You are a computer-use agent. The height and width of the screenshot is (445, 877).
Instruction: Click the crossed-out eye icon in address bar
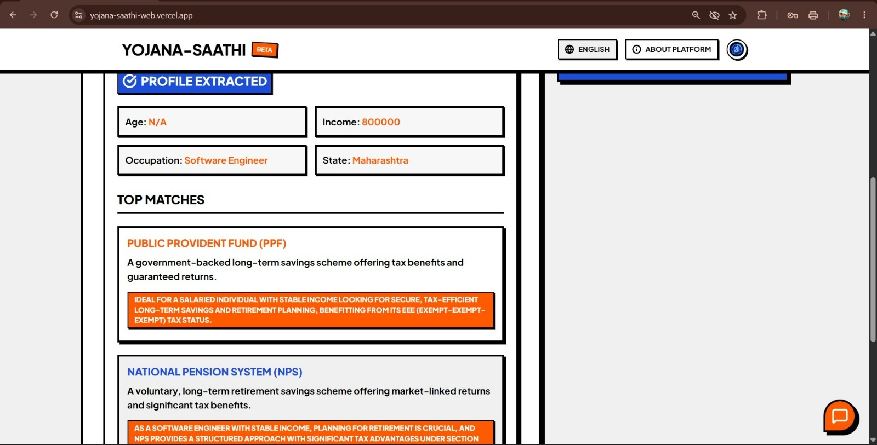pos(714,15)
